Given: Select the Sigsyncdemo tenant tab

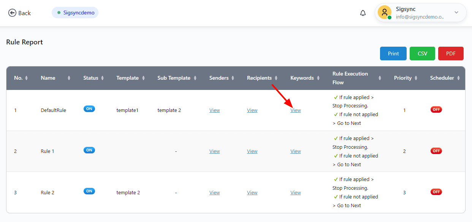Looking at the screenshot, I should coord(75,13).
